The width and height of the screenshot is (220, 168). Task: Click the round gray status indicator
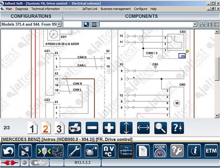click(25, 163)
